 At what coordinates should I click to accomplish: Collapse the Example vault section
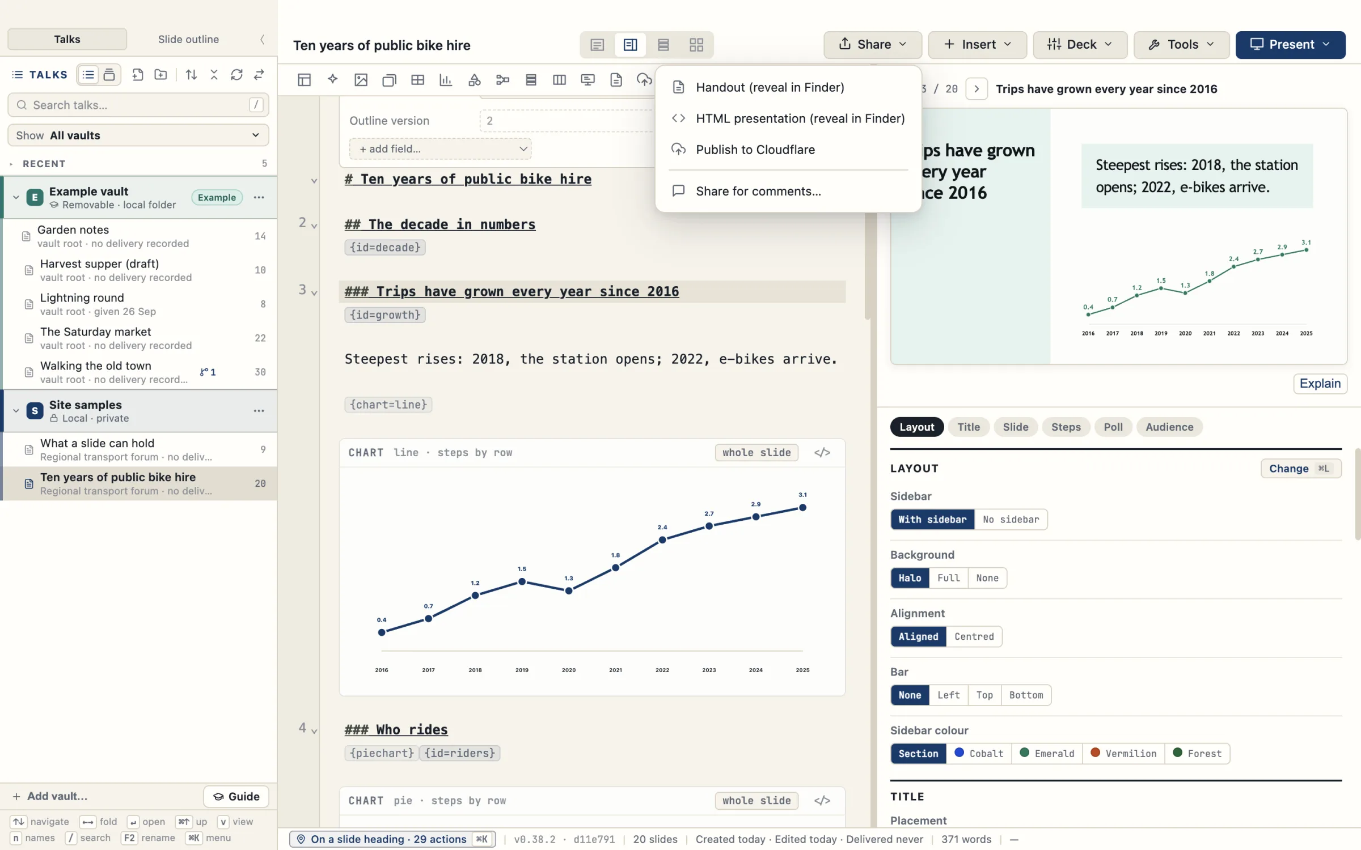16,197
